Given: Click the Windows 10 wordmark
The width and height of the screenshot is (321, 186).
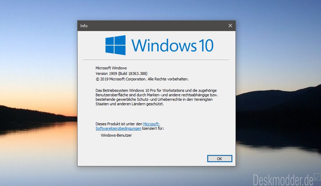Looking at the screenshot, I should (x=172, y=45).
